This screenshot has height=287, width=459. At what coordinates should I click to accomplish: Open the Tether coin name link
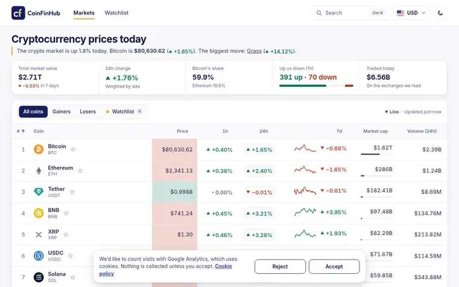(56, 189)
